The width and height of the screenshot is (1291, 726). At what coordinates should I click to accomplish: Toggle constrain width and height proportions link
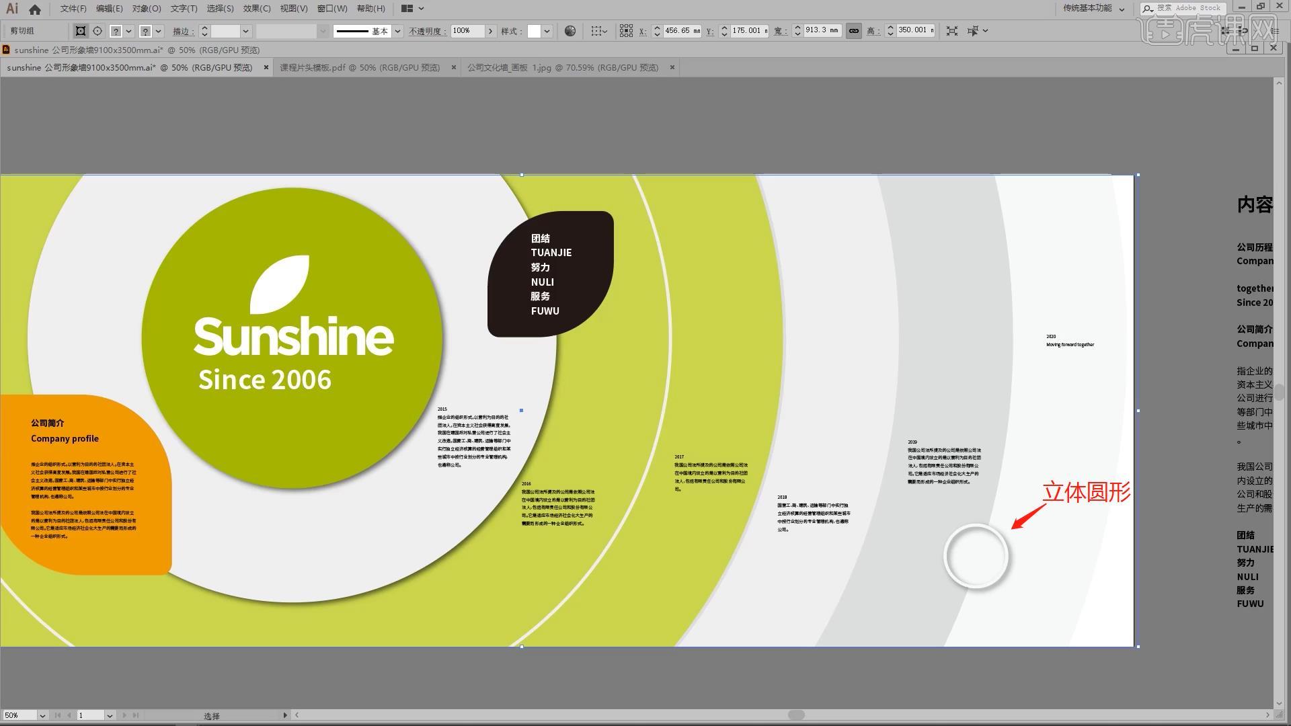tap(853, 31)
